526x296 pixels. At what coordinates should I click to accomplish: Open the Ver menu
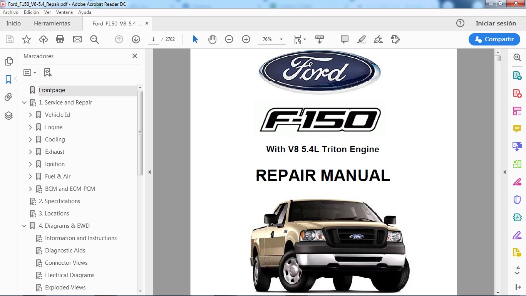[48, 12]
